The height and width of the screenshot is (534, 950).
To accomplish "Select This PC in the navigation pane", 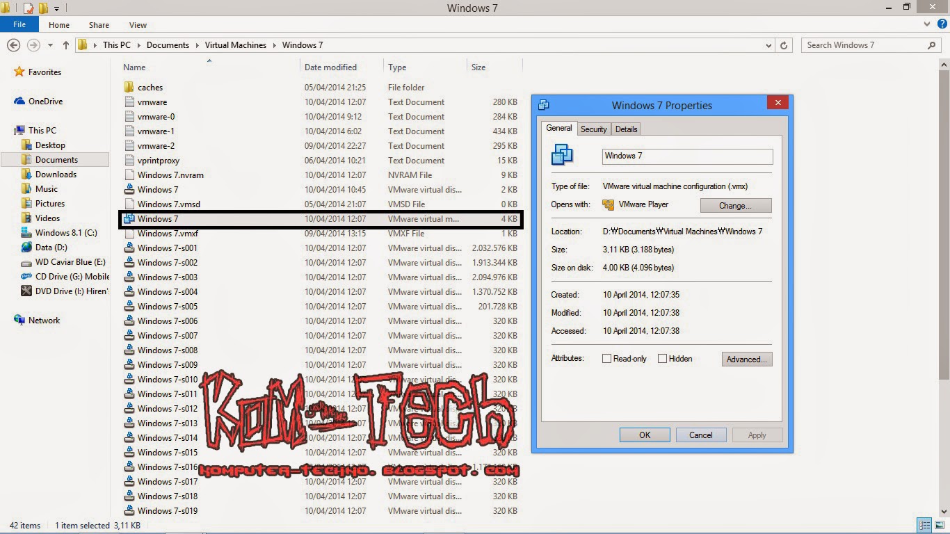I will (42, 131).
